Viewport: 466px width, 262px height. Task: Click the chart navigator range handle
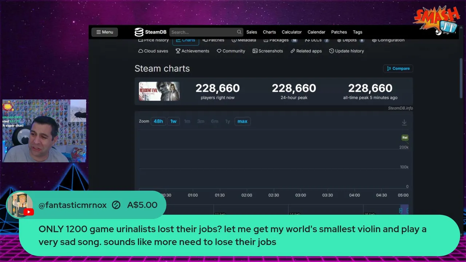[x=401, y=210]
